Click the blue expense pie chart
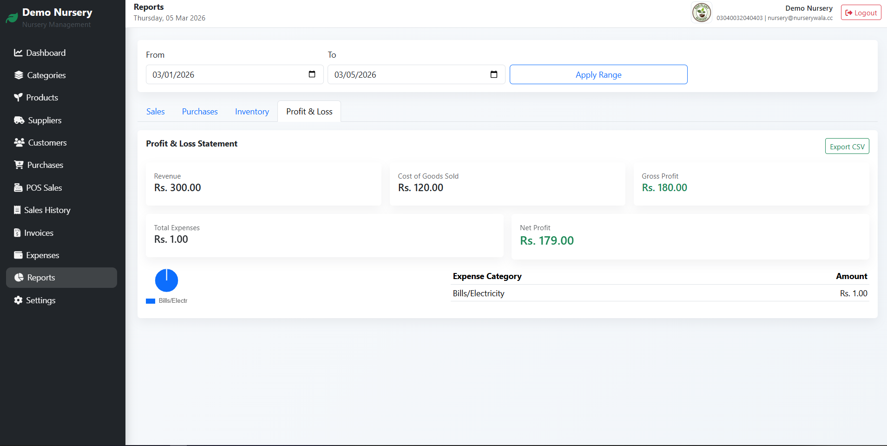887x446 pixels. (166, 280)
